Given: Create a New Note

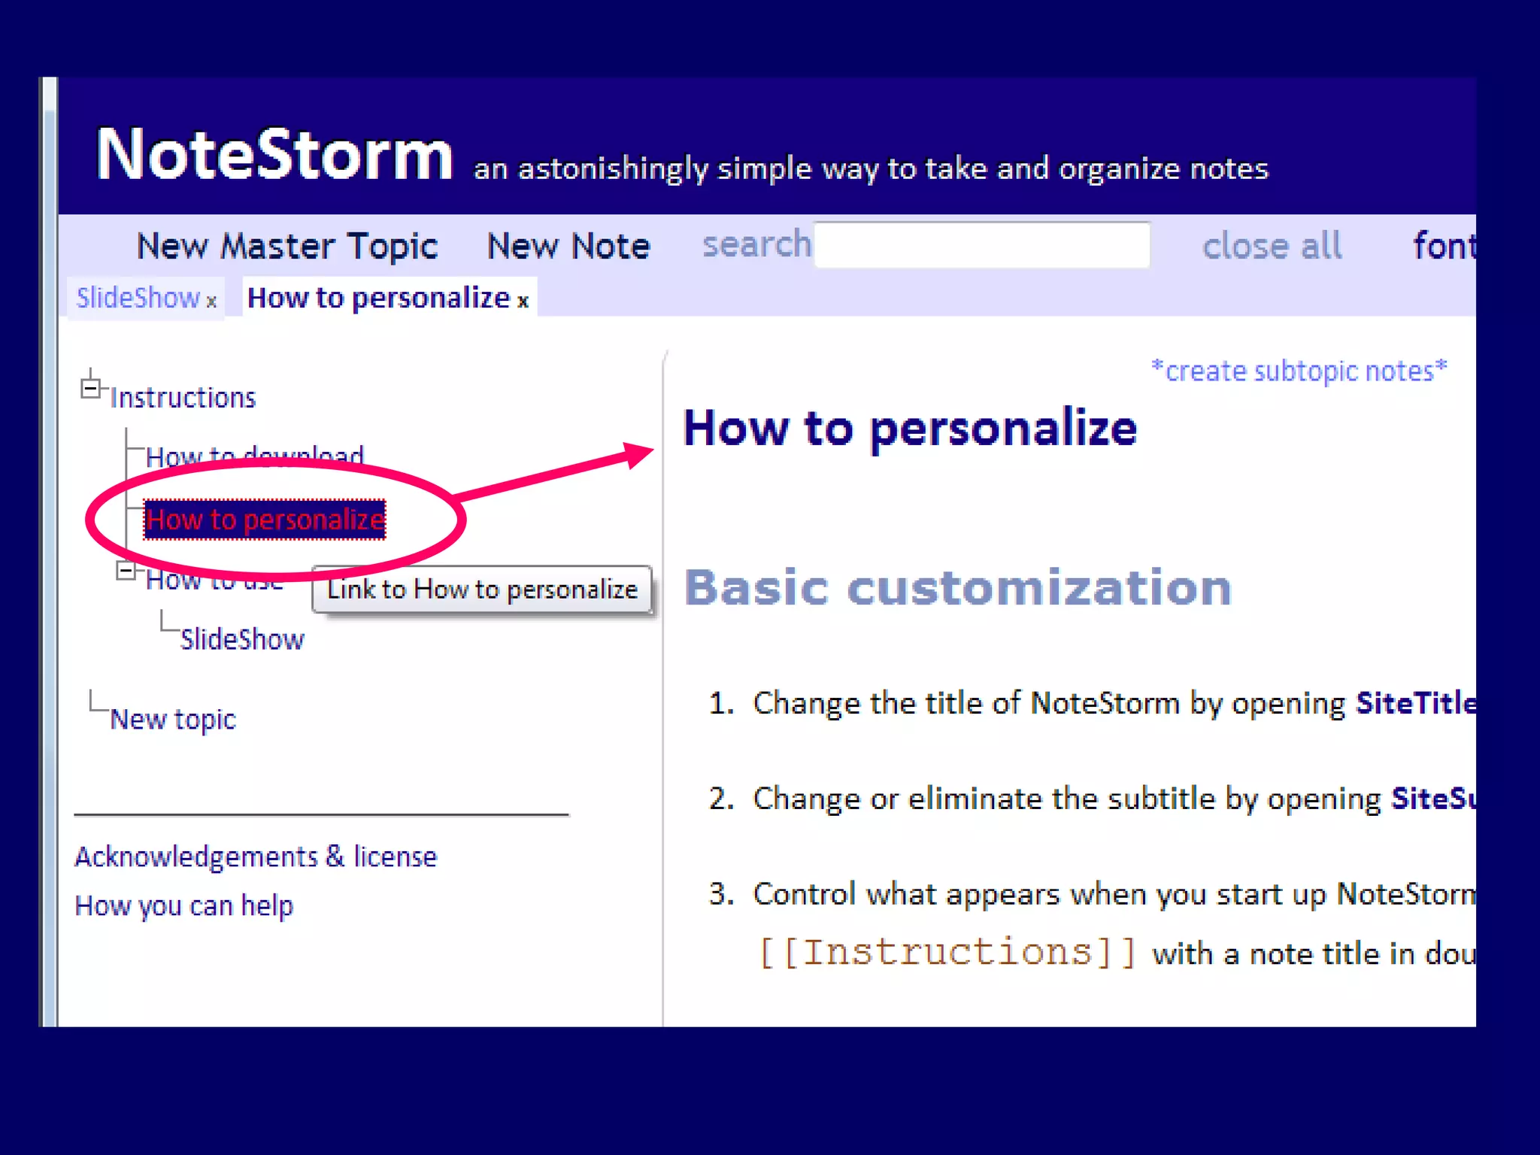Looking at the screenshot, I should point(568,246).
